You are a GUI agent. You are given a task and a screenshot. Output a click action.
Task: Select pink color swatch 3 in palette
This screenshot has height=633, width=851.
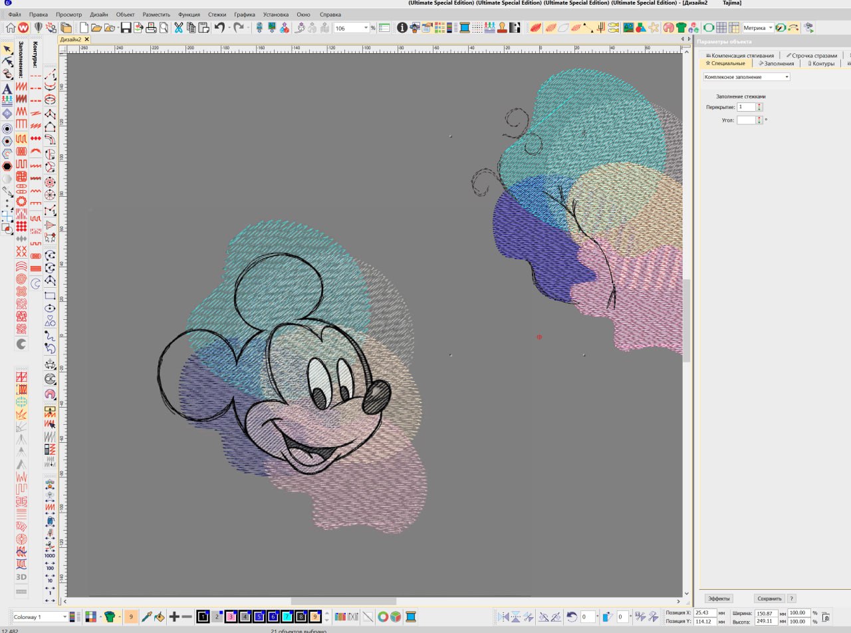pos(231,617)
